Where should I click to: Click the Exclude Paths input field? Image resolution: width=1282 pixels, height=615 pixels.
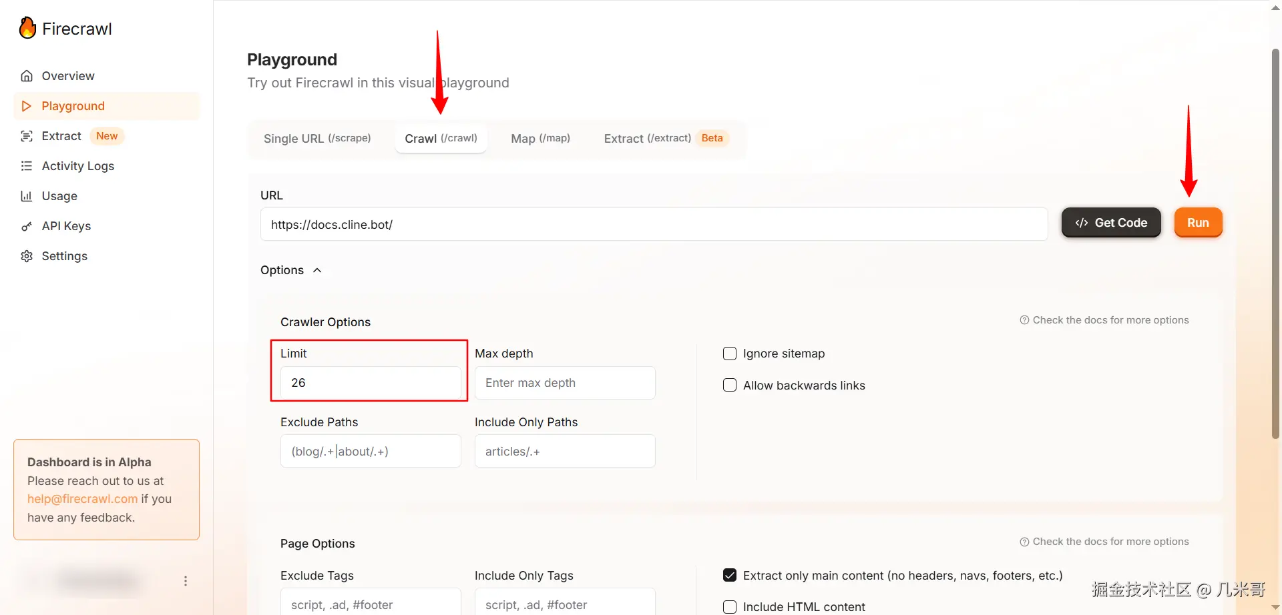[371, 451]
